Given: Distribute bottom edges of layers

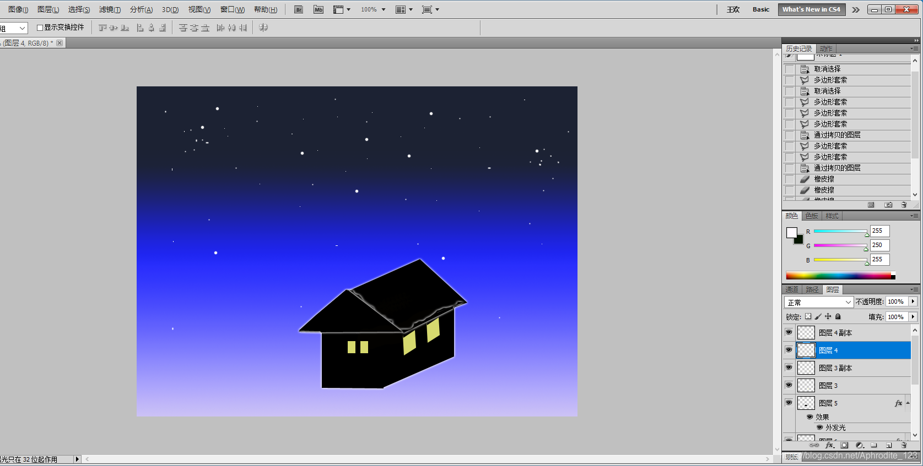Looking at the screenshot, I should click(205, 28).
